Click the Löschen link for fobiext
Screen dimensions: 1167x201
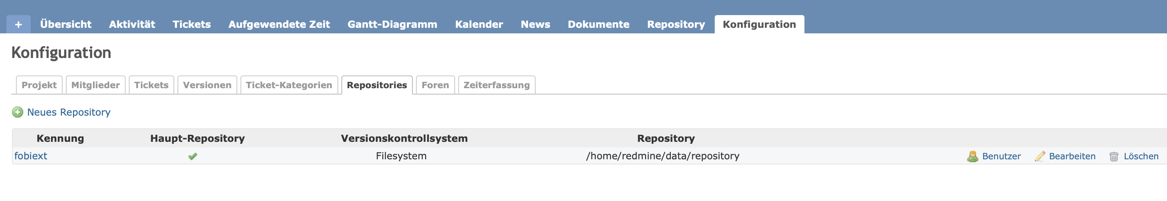click(x=1141, y=156)
